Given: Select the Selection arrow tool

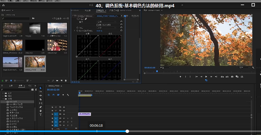Looking at the screenshot, I should click(41, 88).
